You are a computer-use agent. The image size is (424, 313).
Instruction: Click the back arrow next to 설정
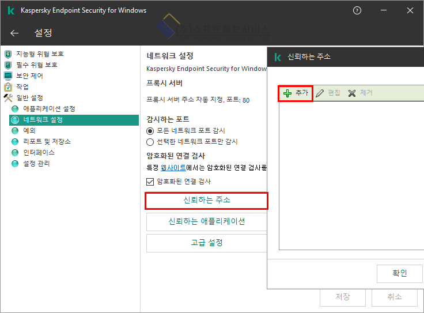14,33
